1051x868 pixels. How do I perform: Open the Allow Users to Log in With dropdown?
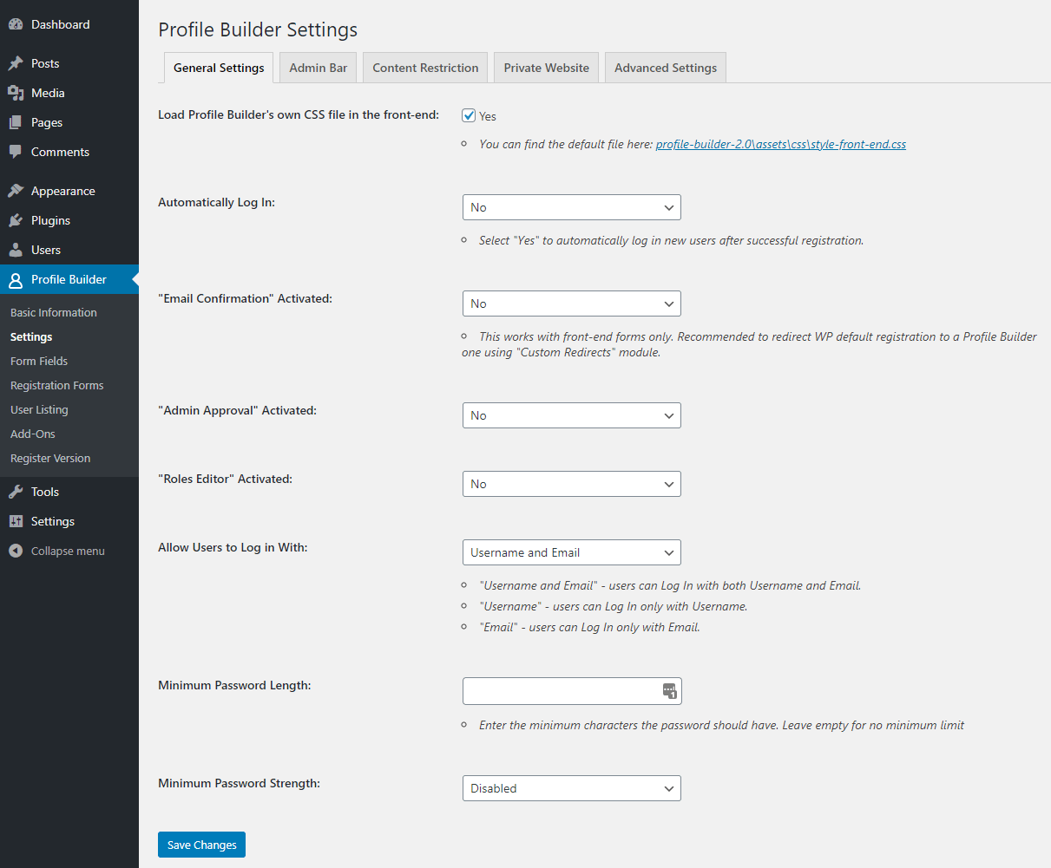(572, 552)
